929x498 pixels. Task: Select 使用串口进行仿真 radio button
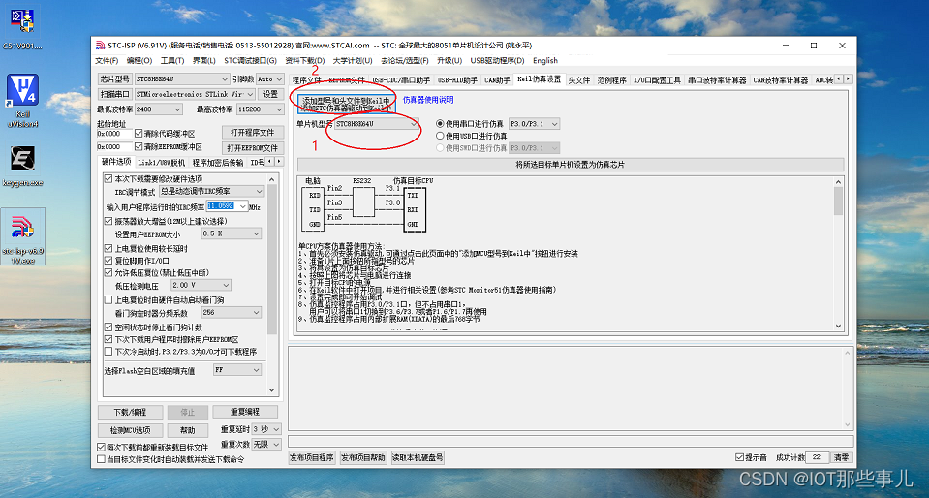pyautogui.click(x=440, y=124)
